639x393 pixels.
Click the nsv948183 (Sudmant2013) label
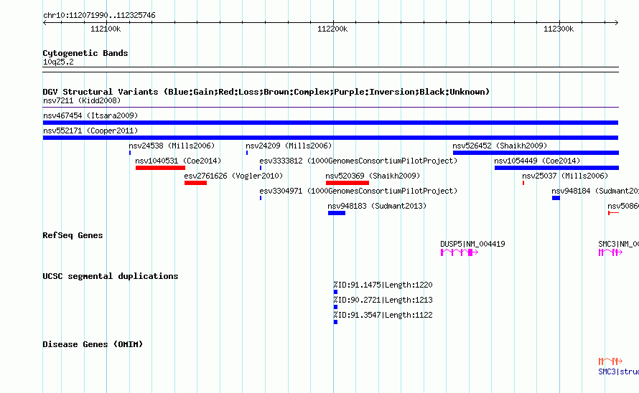click(377, 206)
